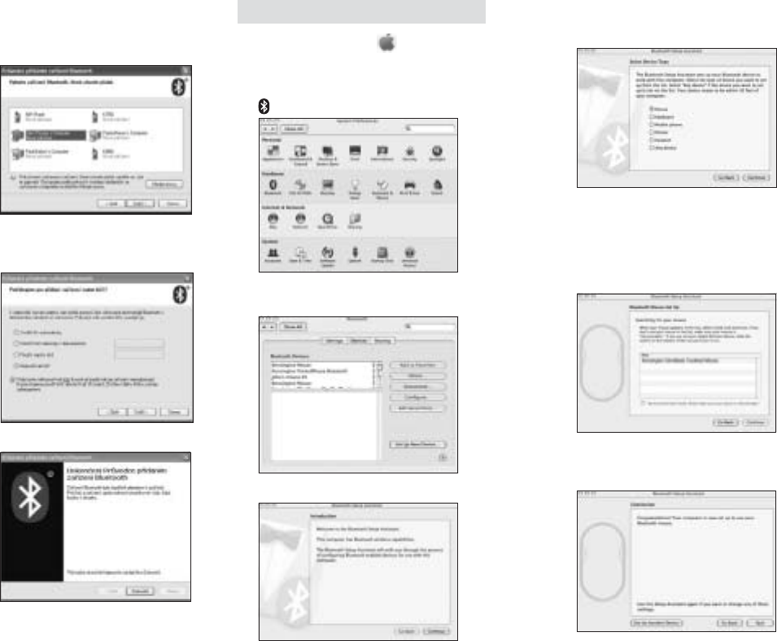Image resolution: width=777 pixels, height=641 pixels.
Task: Select Printer device type radio
Action: click(652, 133)
